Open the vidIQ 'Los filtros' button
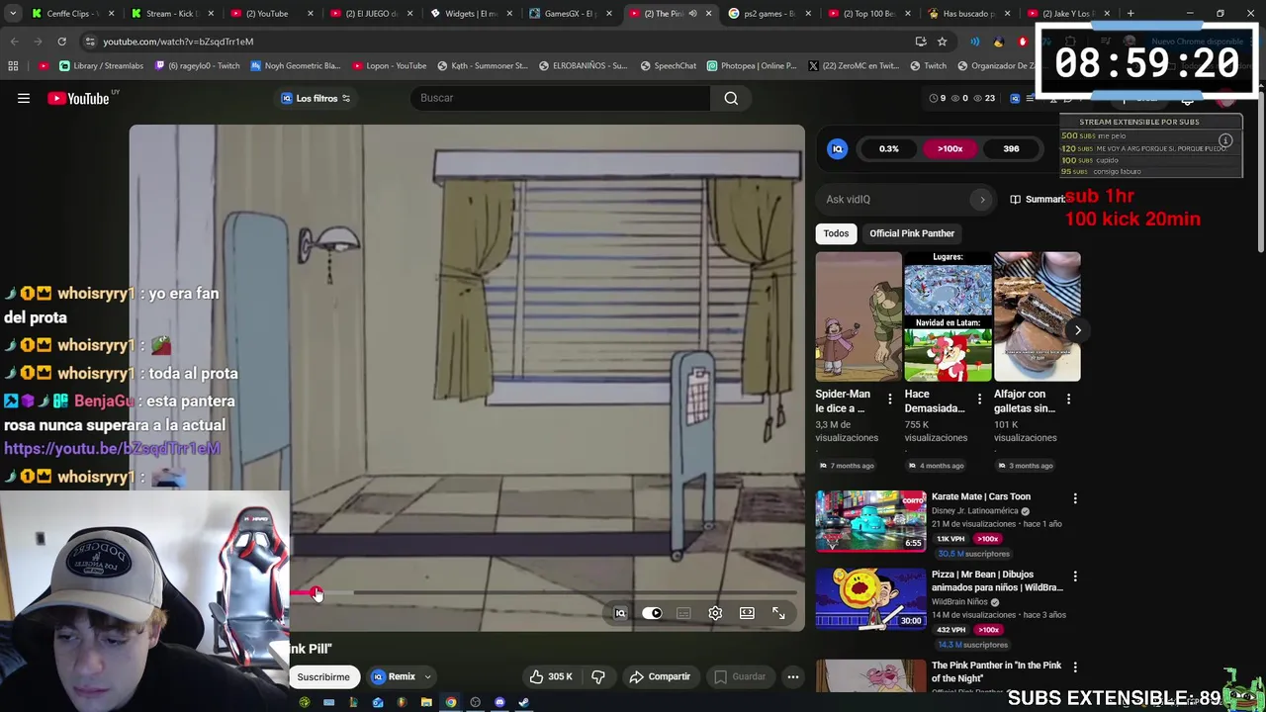 tap(316, 98)
